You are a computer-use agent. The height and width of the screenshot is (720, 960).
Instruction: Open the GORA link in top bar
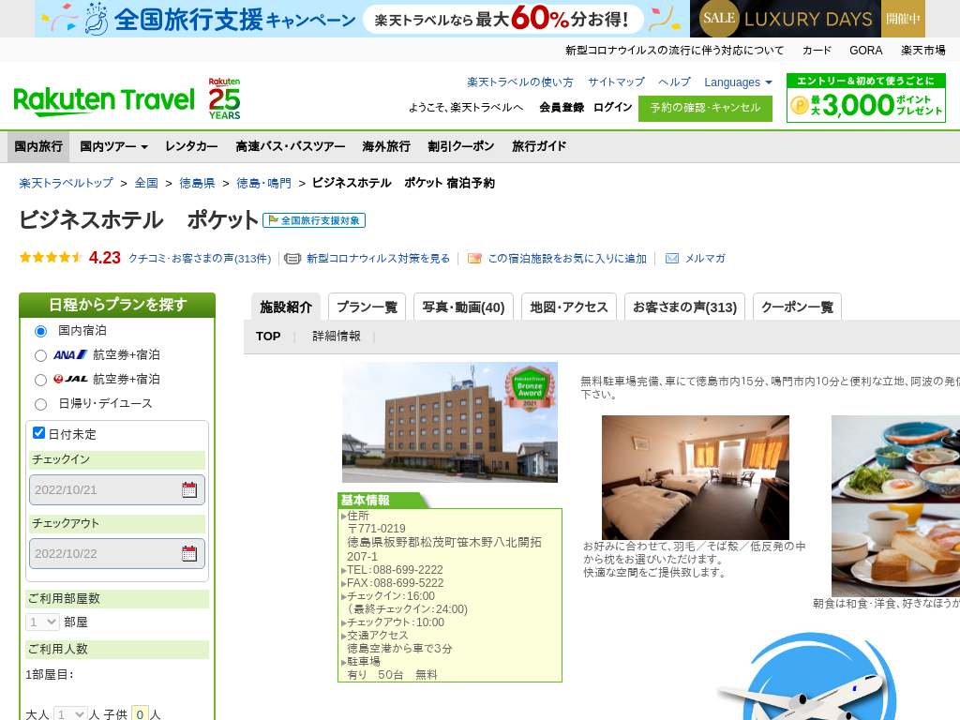(x=865, y=51)
